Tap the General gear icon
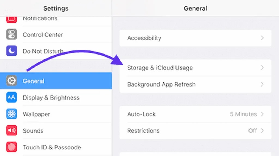This screenshot has width=279, height=156. pos(11,81)
